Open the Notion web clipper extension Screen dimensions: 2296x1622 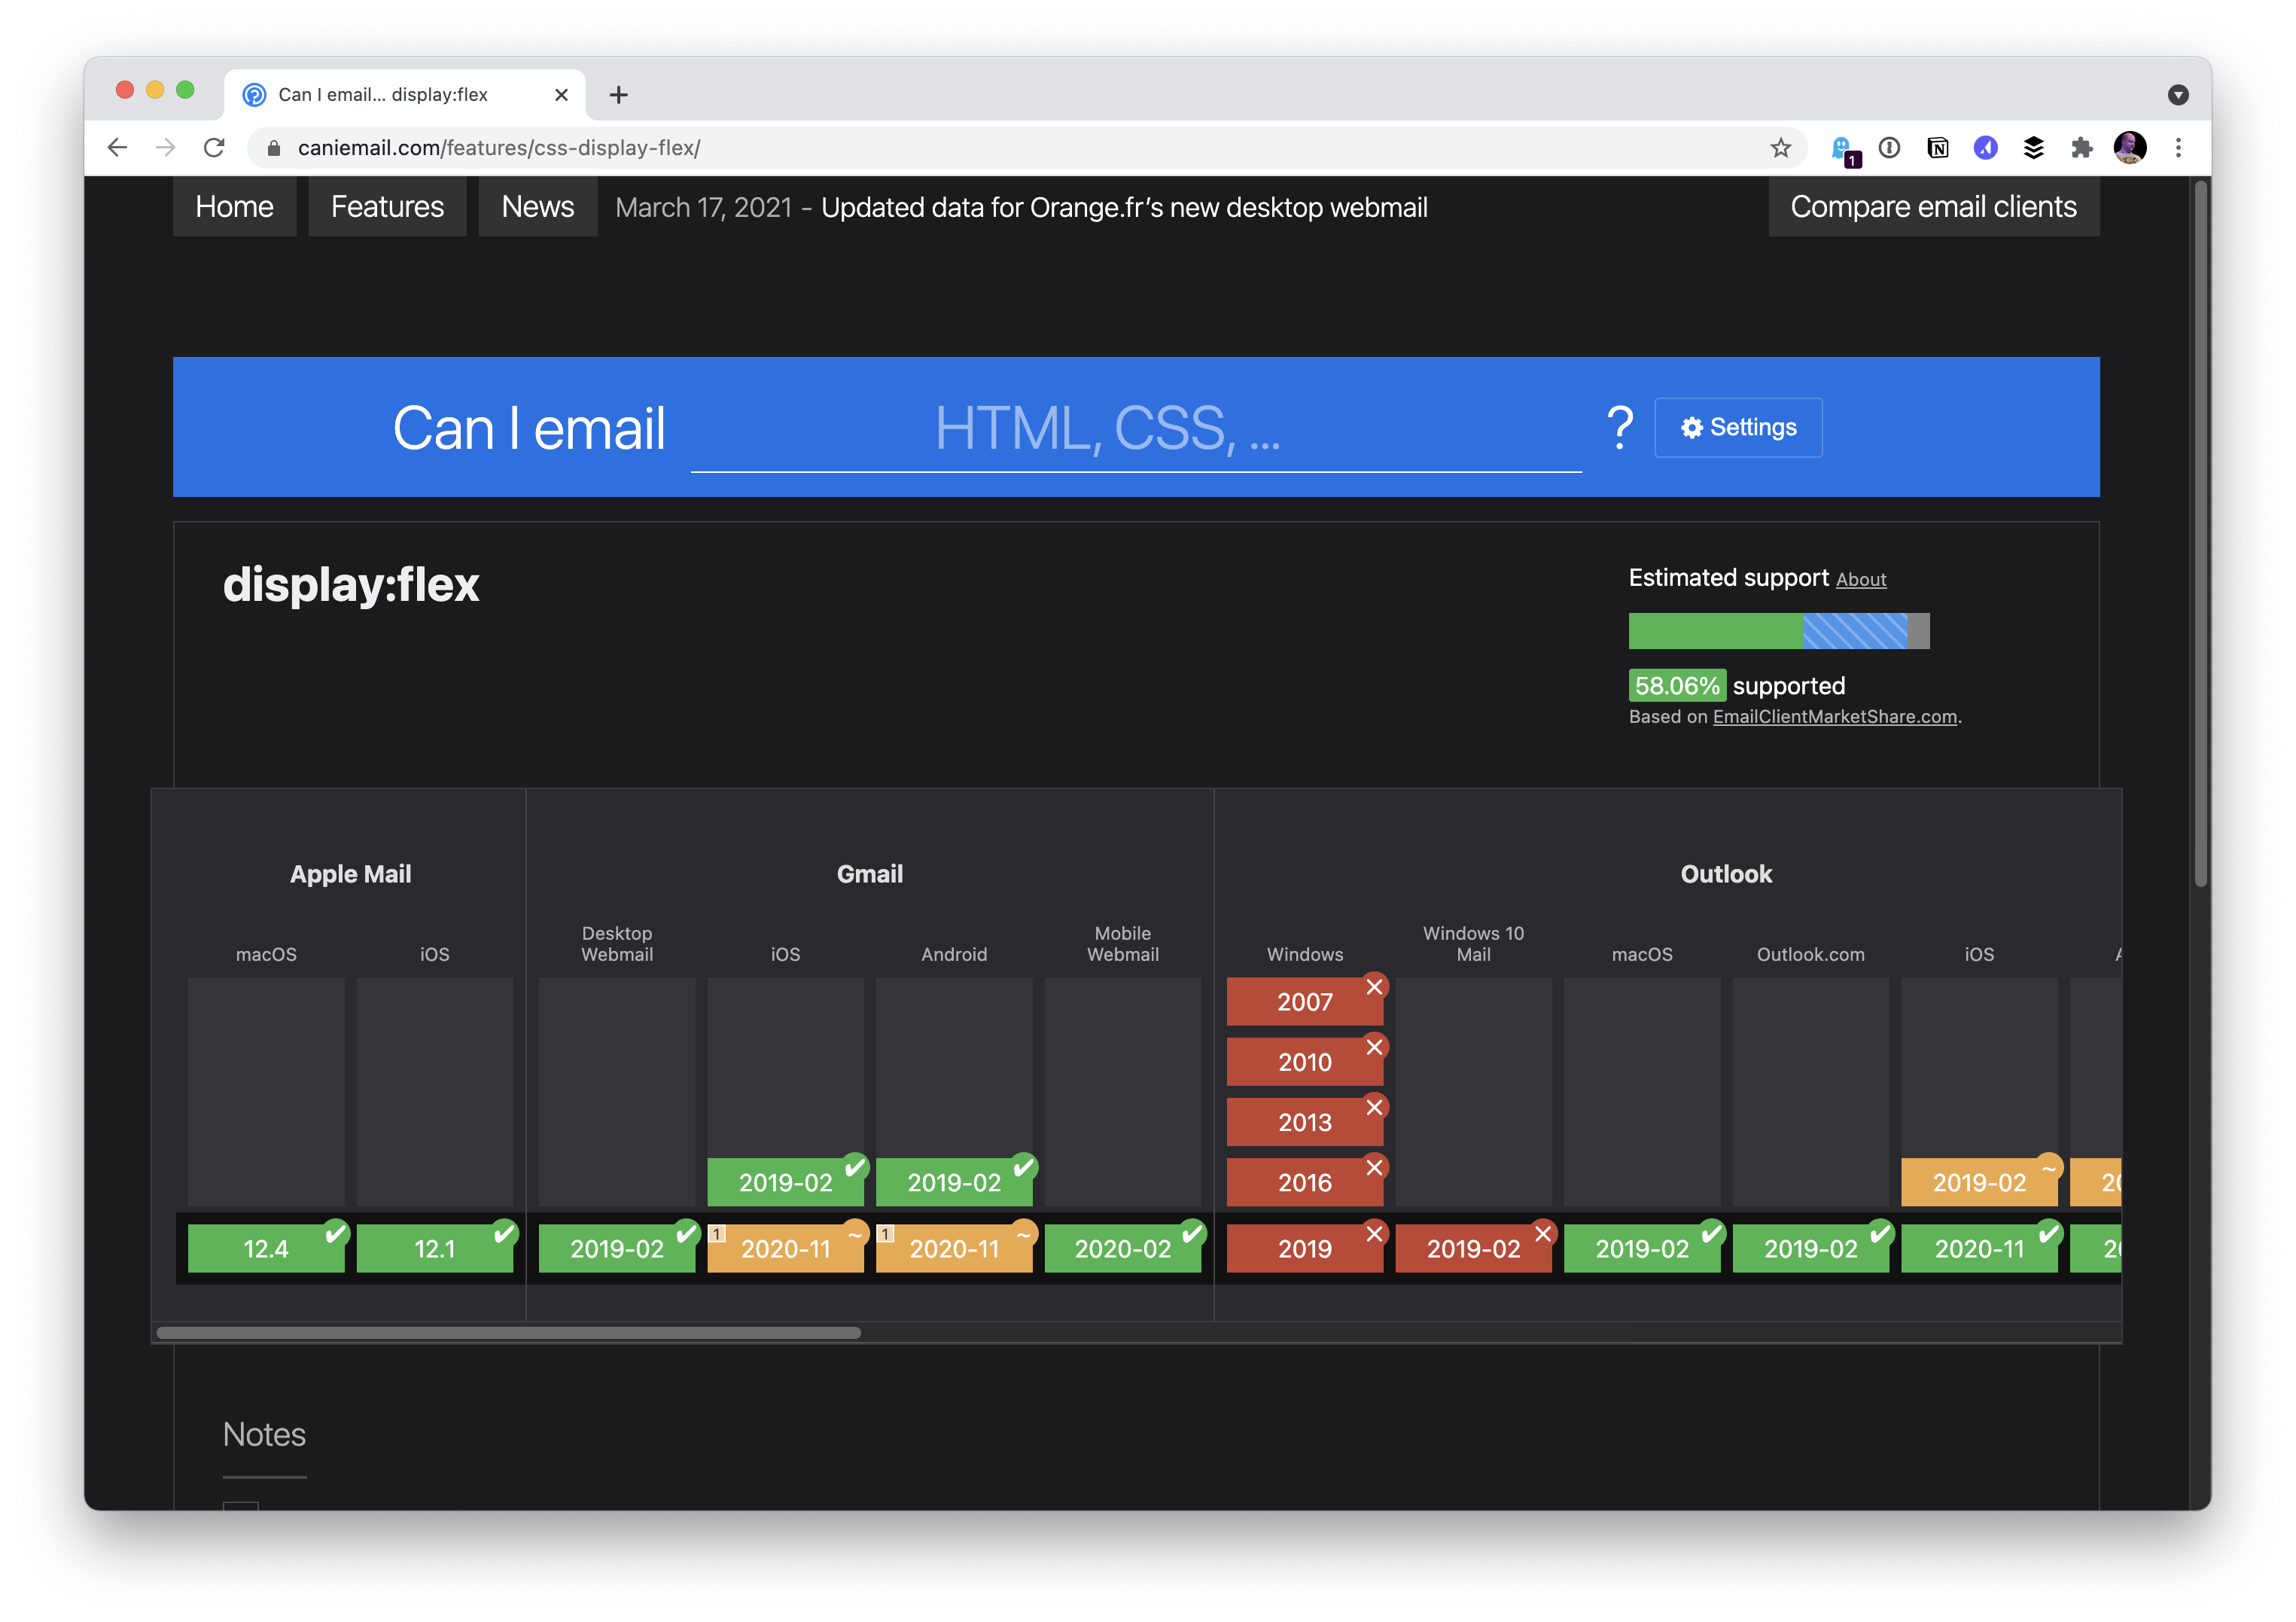1937,148
